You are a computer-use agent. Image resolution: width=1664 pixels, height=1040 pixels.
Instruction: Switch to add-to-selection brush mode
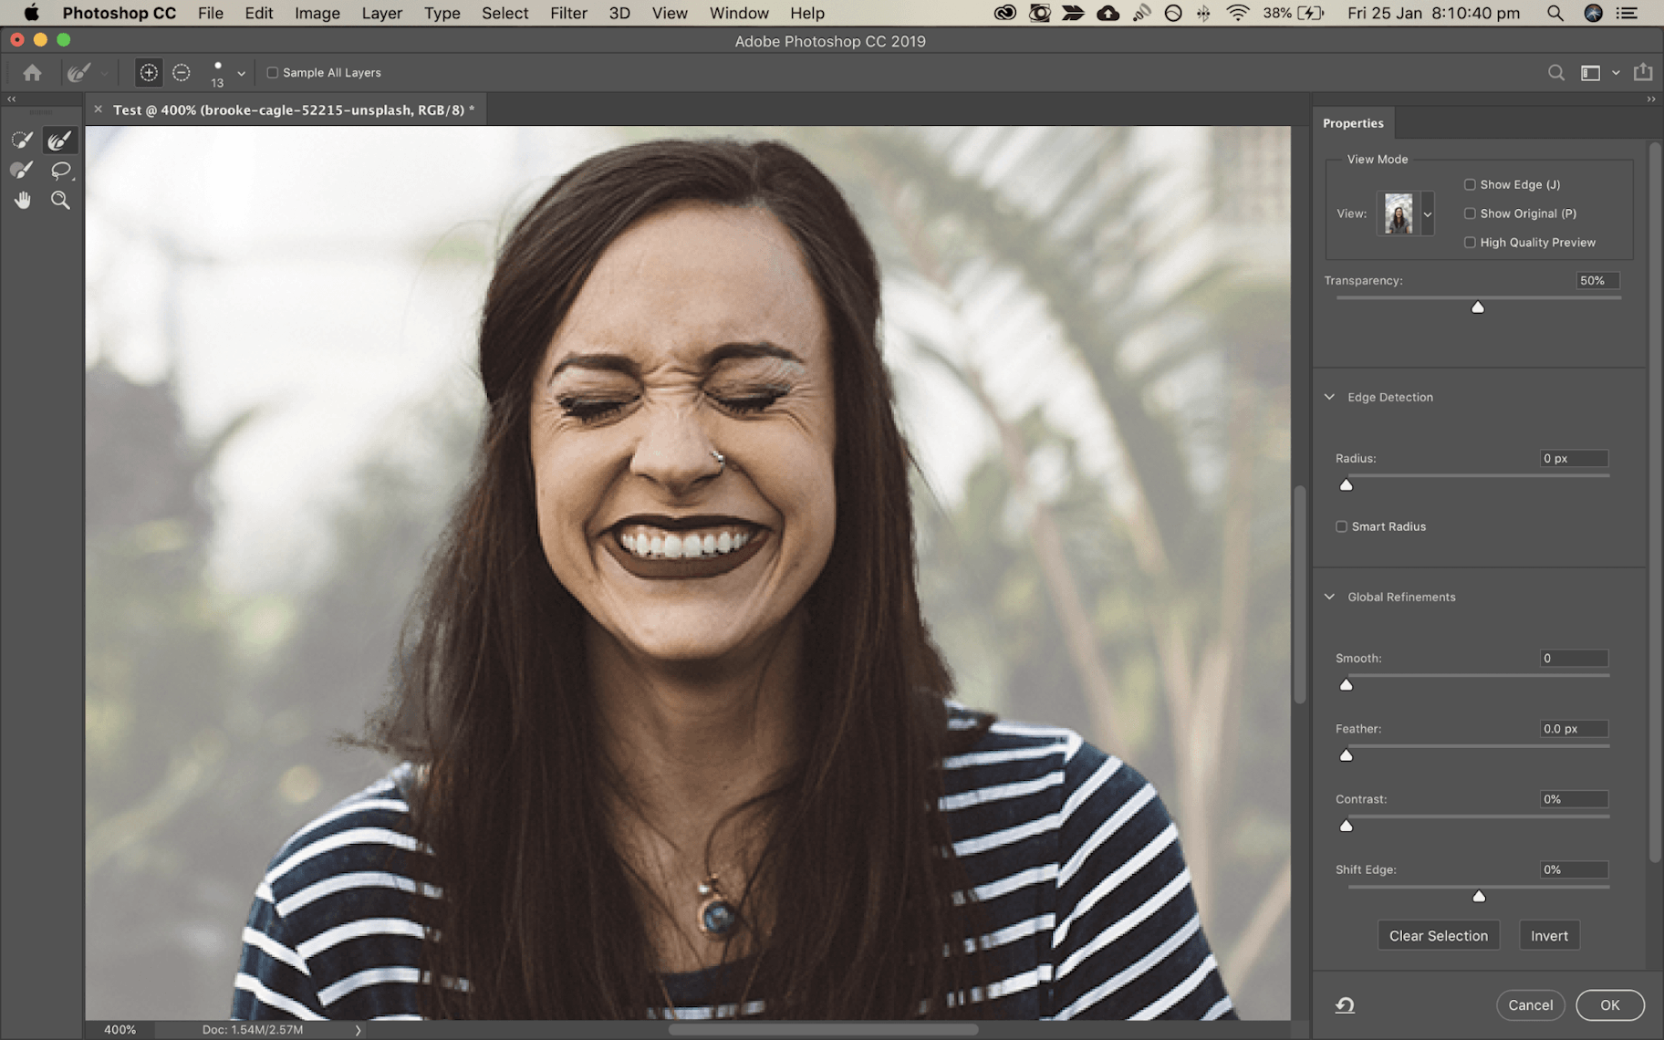point(149,73)
